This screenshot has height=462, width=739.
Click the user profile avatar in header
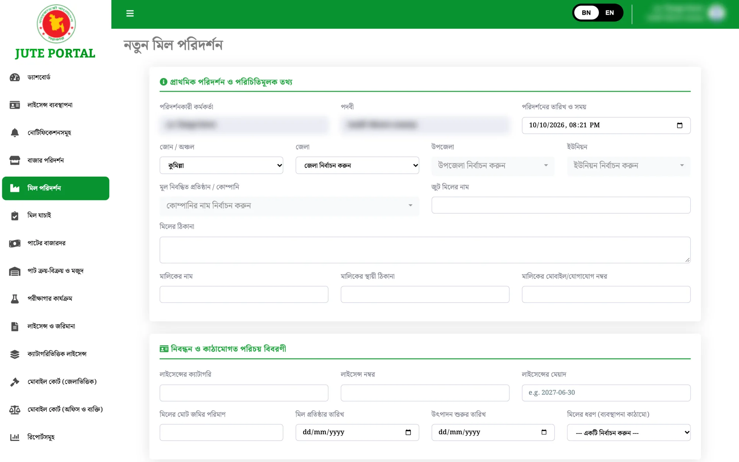pyautogui.click(x=716, y=13)
